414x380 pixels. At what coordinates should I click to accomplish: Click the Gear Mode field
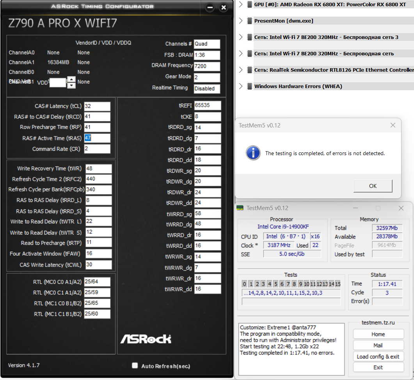pos(207,77)
